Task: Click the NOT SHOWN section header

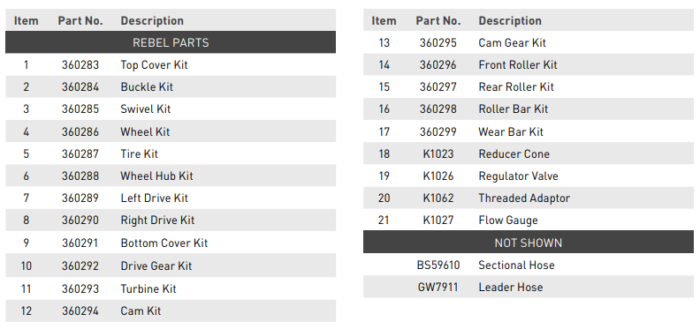Action: 529,243
